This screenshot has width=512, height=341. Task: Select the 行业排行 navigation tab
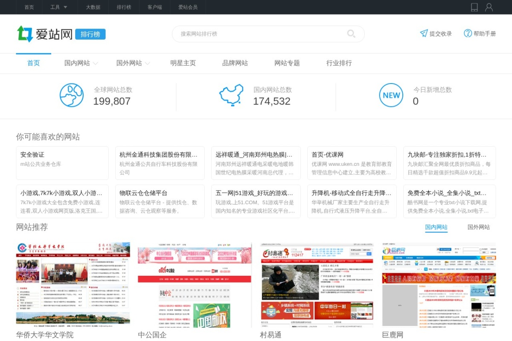339,63
